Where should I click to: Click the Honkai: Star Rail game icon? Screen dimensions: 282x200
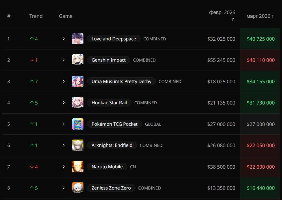point(78,103)
